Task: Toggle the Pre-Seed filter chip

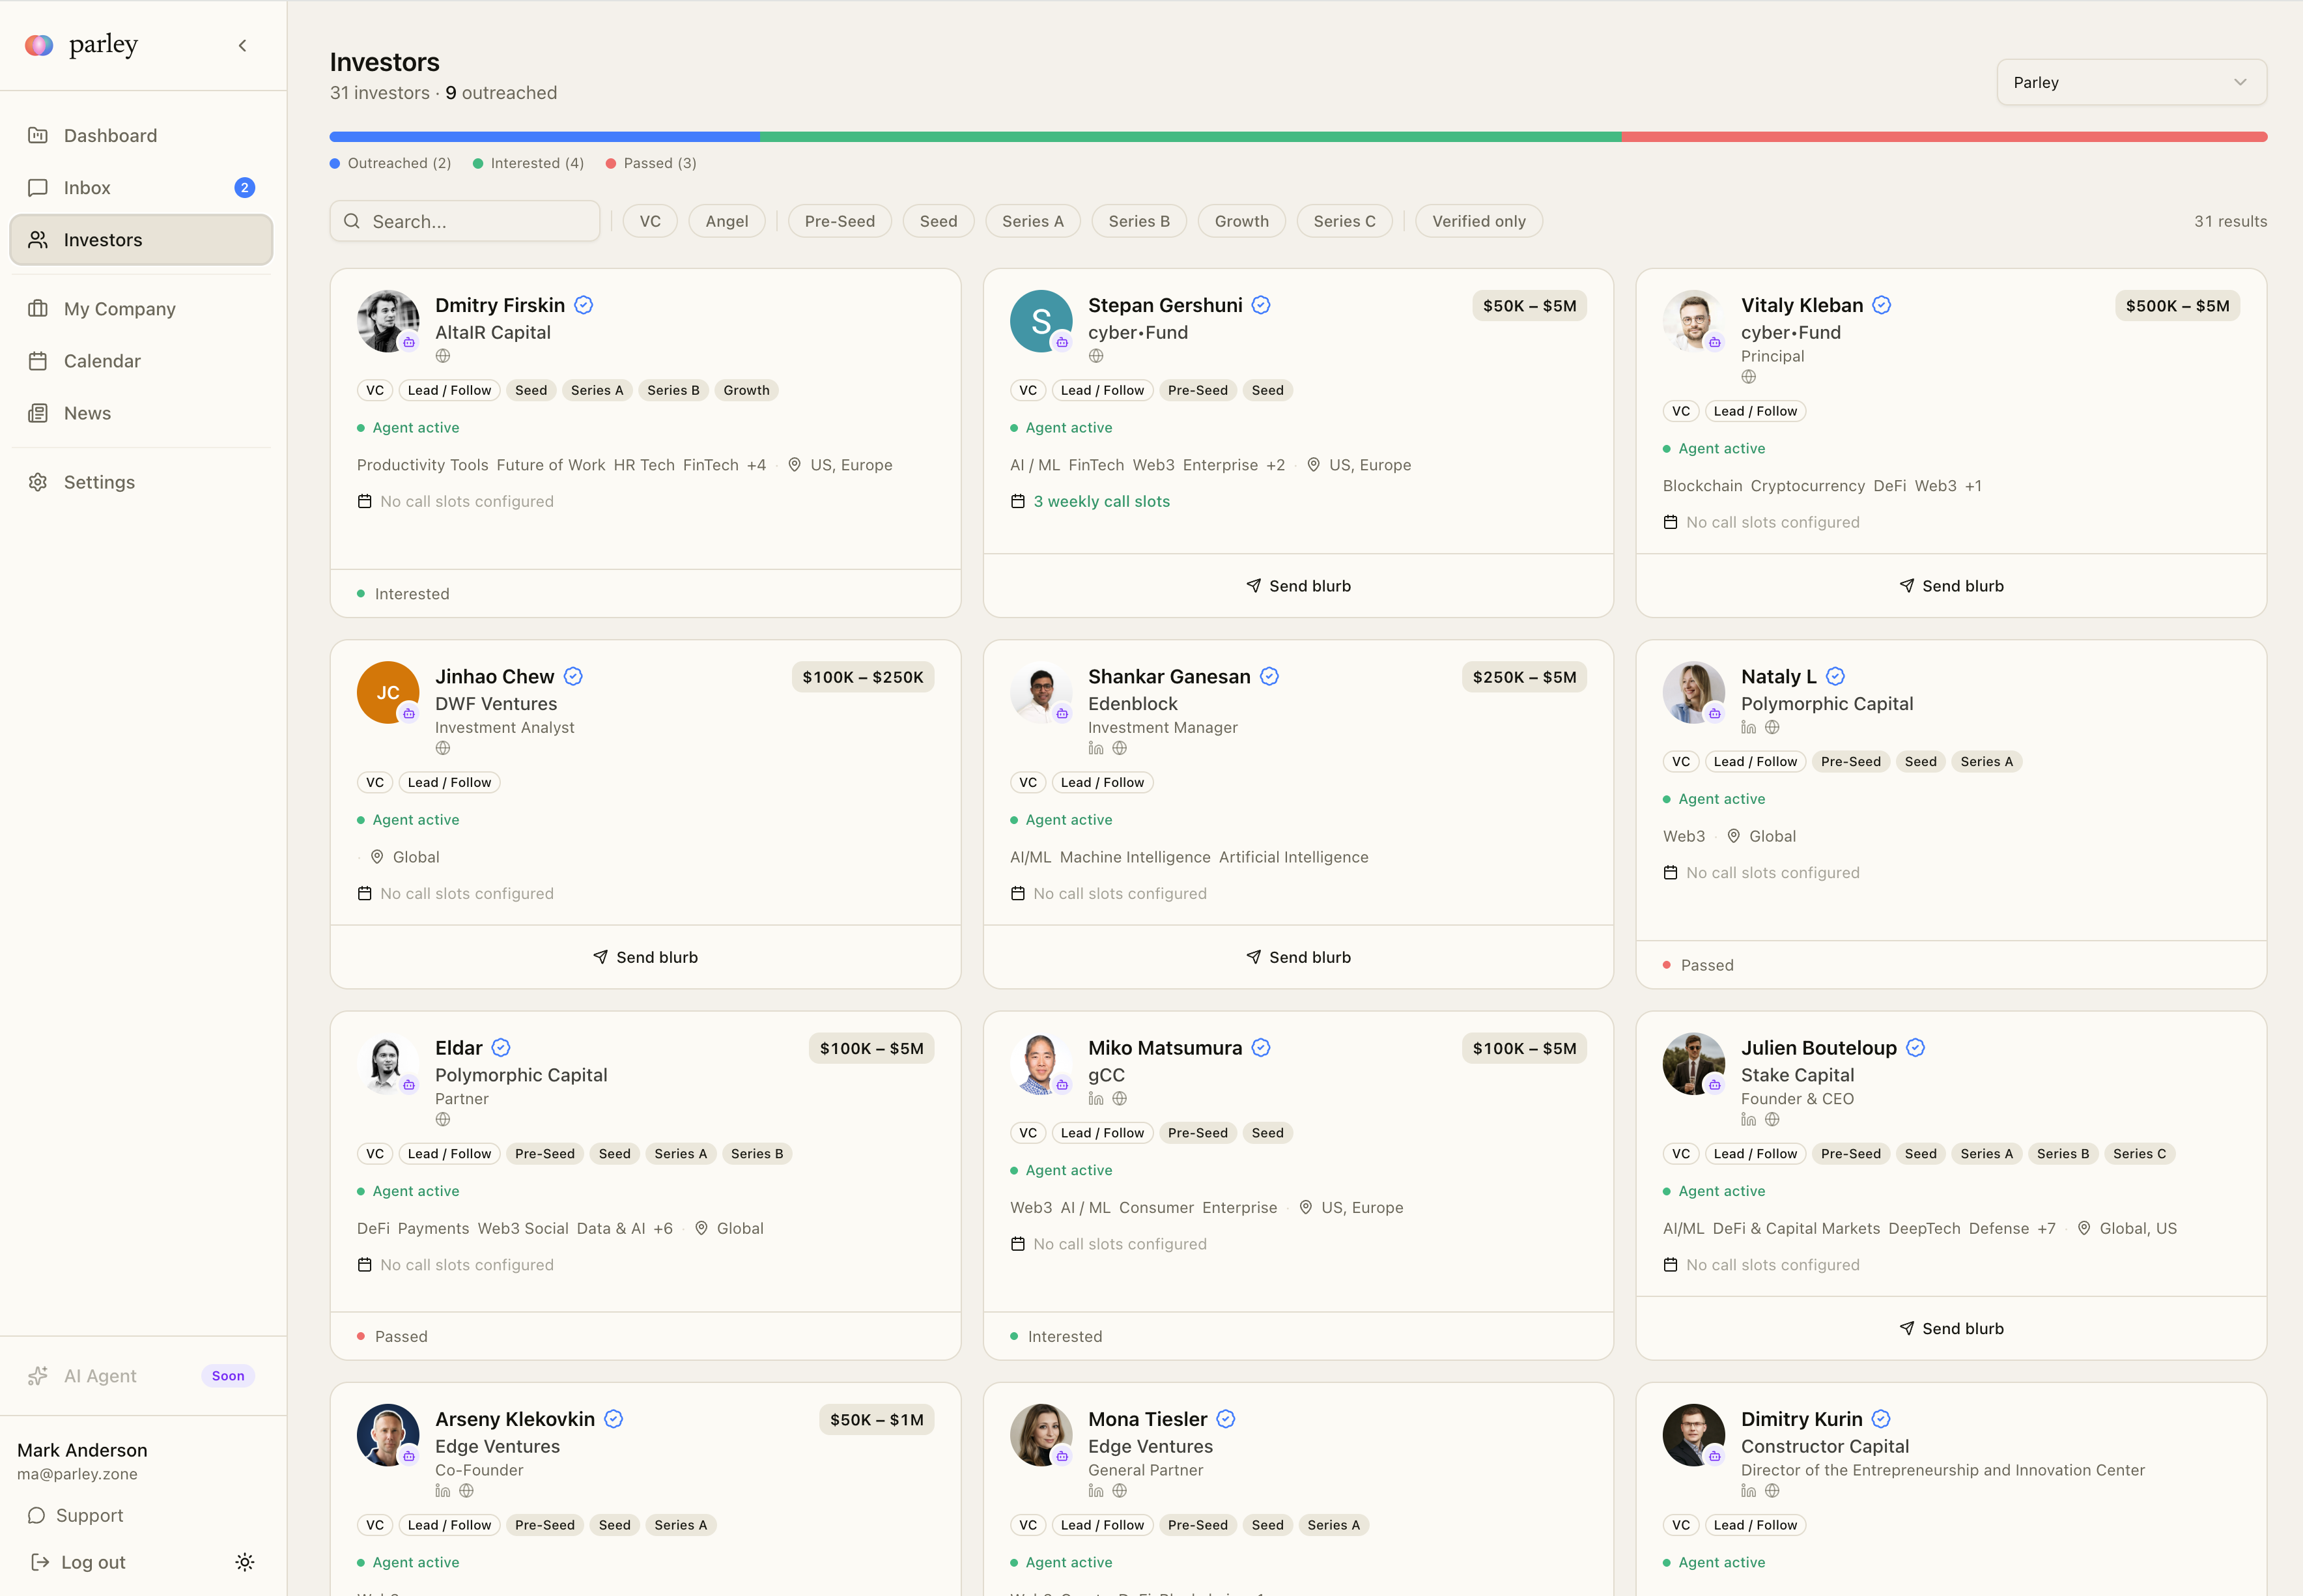Action: click(x=840, y=221)
